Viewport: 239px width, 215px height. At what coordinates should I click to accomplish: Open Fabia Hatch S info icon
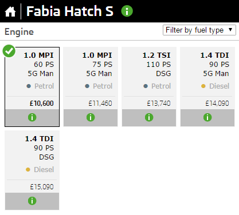[x=127, y=11]
